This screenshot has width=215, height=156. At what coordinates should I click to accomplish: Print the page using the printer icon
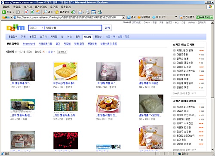pyautogui.click(x=88, y=12)
